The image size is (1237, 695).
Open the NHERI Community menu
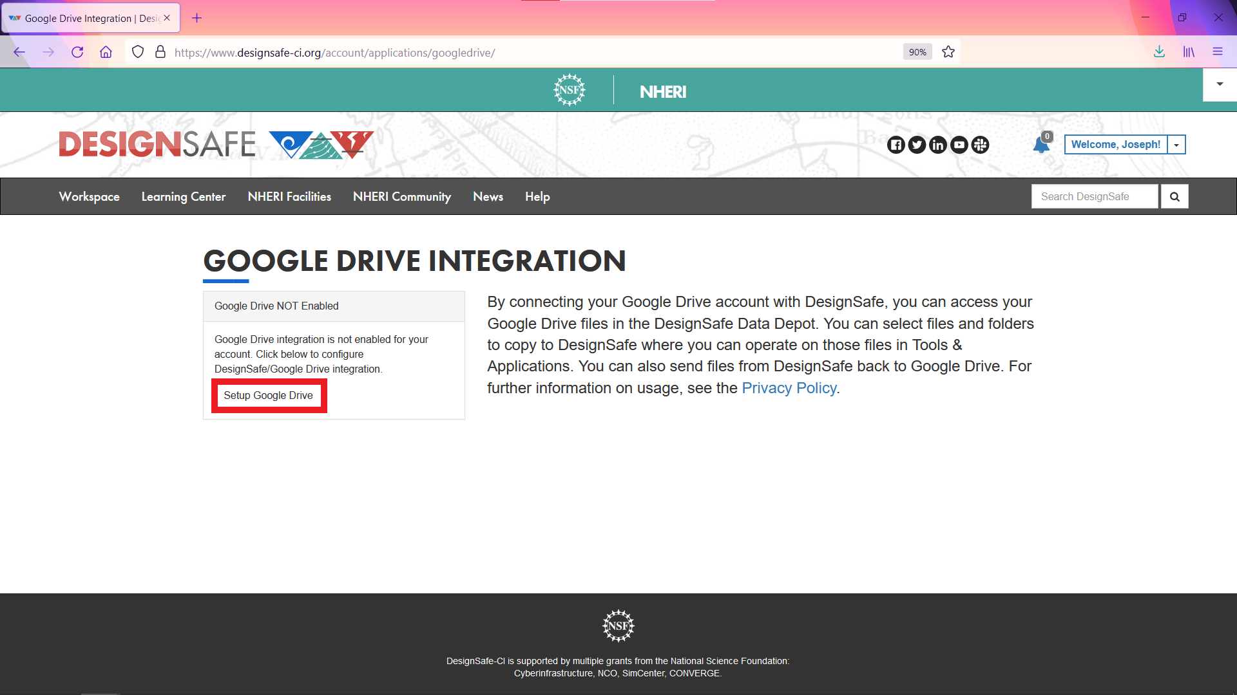click(x=402, y=197)
